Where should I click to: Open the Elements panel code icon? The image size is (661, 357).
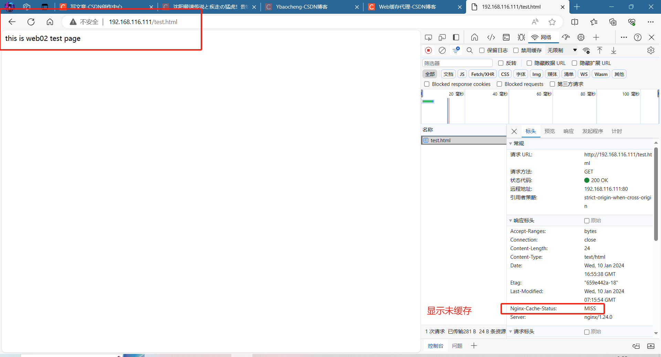click(491, 37)
